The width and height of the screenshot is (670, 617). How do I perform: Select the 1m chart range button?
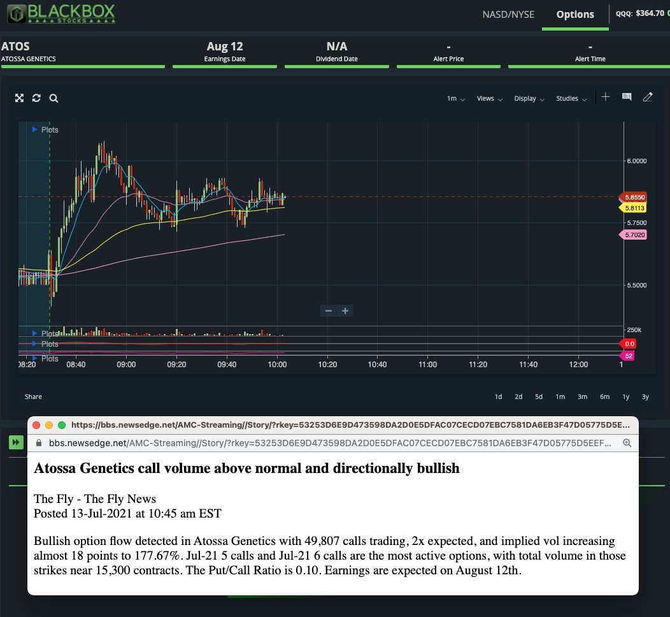(x=560, y=397)
